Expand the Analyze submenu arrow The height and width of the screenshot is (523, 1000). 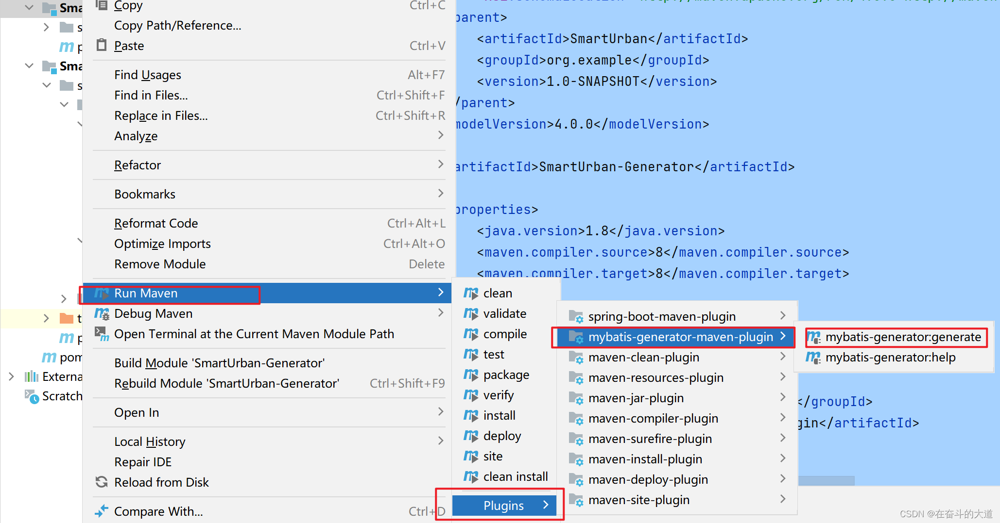(440, 135)
